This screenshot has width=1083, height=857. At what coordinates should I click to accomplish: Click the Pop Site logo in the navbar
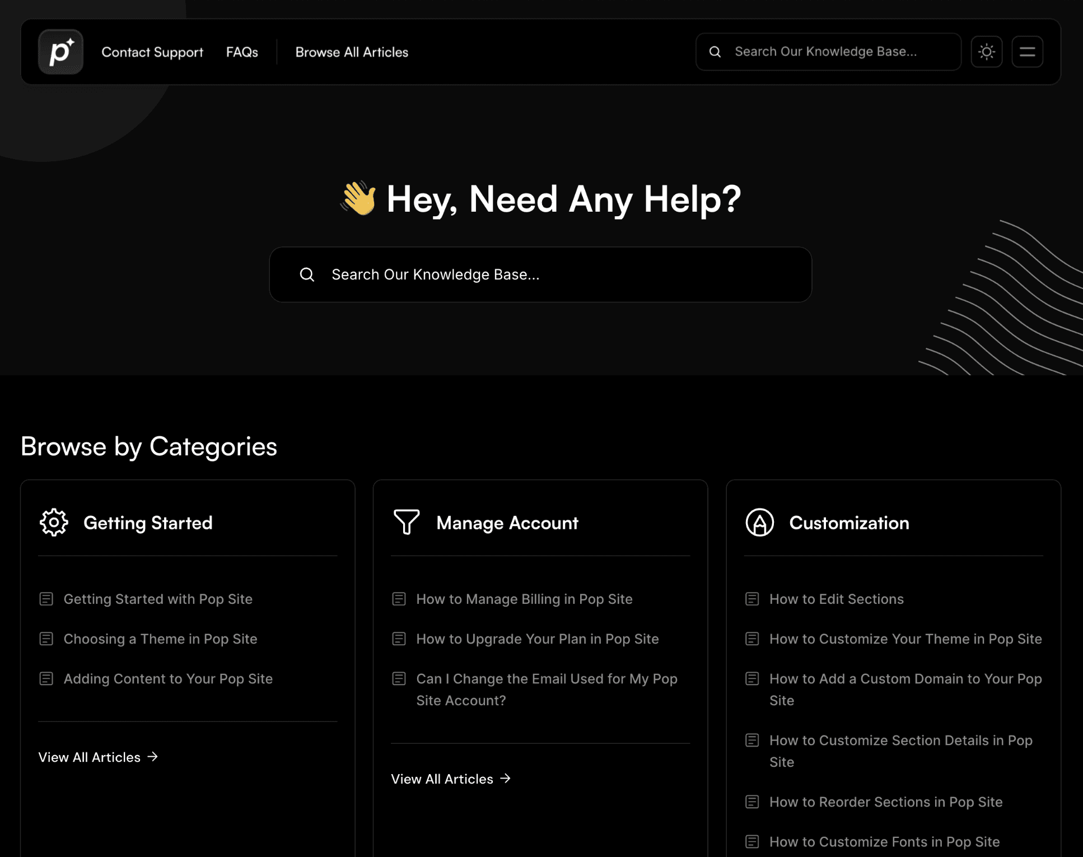(60, 52)
